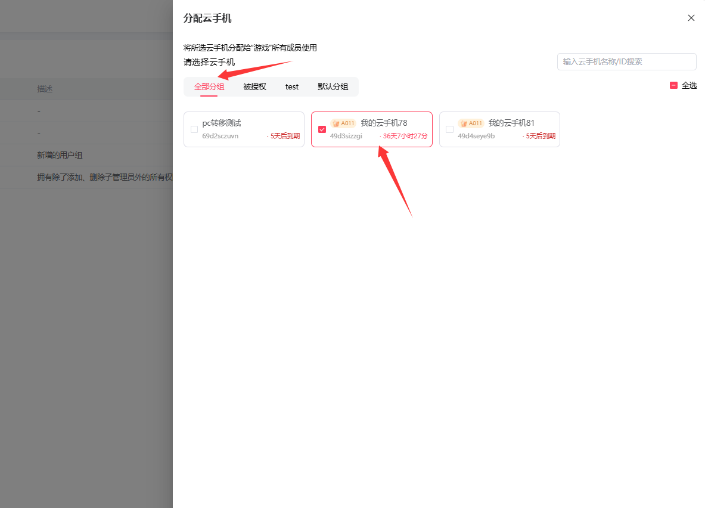Image resolution: width=705 pixels, height=508 pixels.
Task: Toggle the 全选 select-all checkbox
Action: tap(673, 85)
